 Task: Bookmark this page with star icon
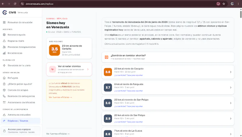coord(224,4)
